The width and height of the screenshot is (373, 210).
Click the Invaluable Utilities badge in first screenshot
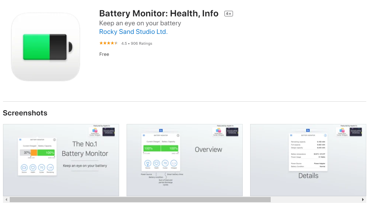point(108,132)
